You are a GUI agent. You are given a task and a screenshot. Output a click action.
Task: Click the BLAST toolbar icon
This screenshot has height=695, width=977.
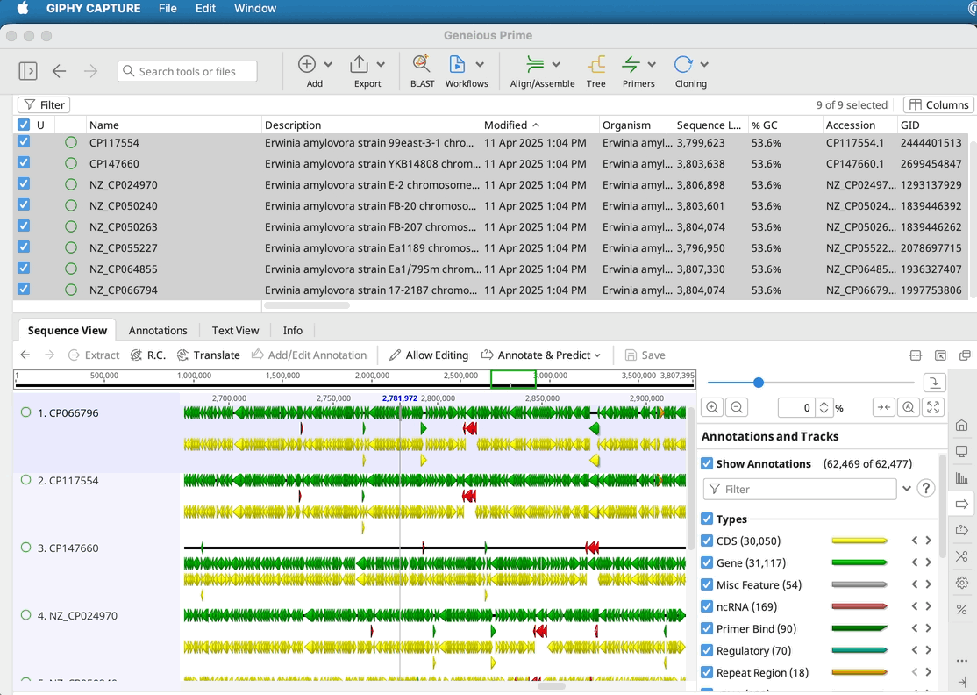(x=422, y=65)
